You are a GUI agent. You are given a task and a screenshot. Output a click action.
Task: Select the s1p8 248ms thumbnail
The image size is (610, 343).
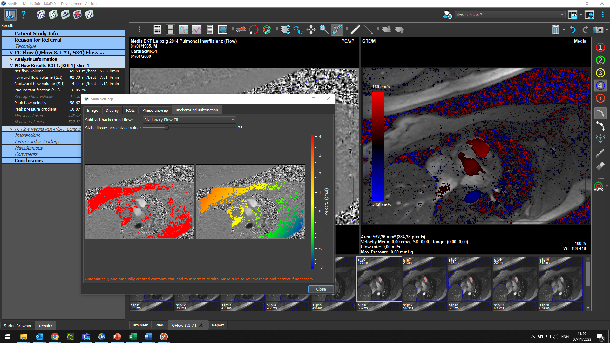[x=470, y=279]
